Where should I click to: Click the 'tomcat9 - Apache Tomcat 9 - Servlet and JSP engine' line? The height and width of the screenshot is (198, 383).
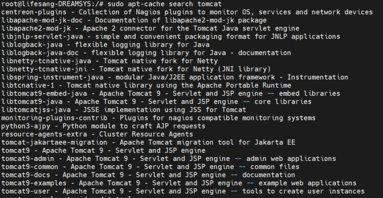(x=103, y=151)
